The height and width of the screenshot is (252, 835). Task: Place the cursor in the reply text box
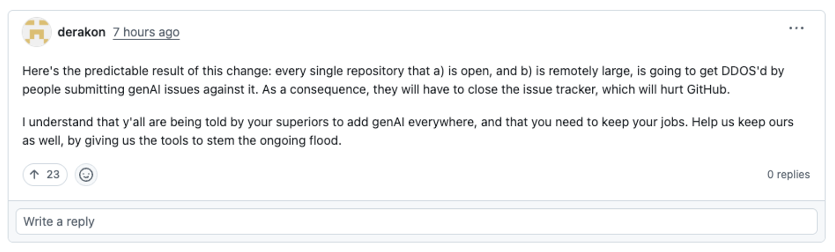point(416,221)
